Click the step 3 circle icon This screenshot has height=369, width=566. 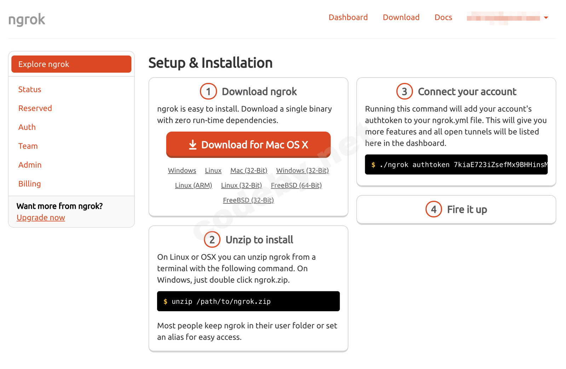point(404,92)
